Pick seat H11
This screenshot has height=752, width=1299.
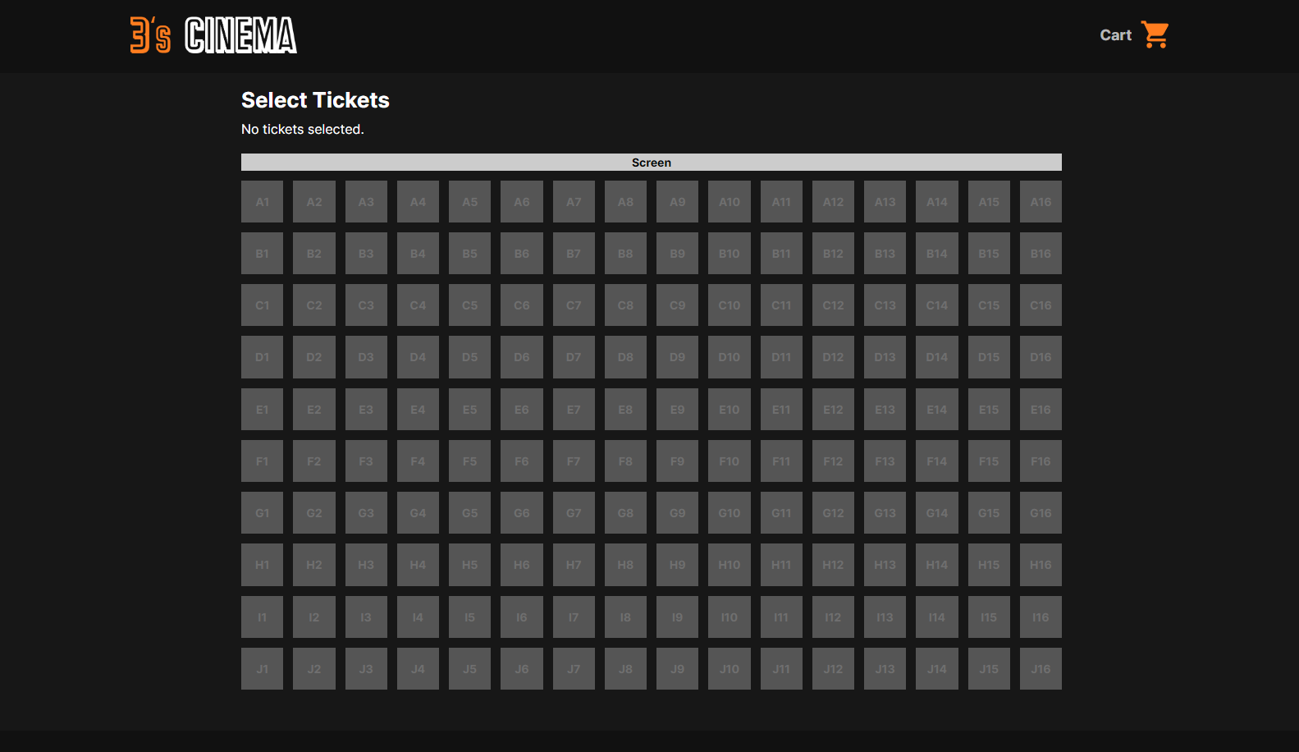click(781, 565)
